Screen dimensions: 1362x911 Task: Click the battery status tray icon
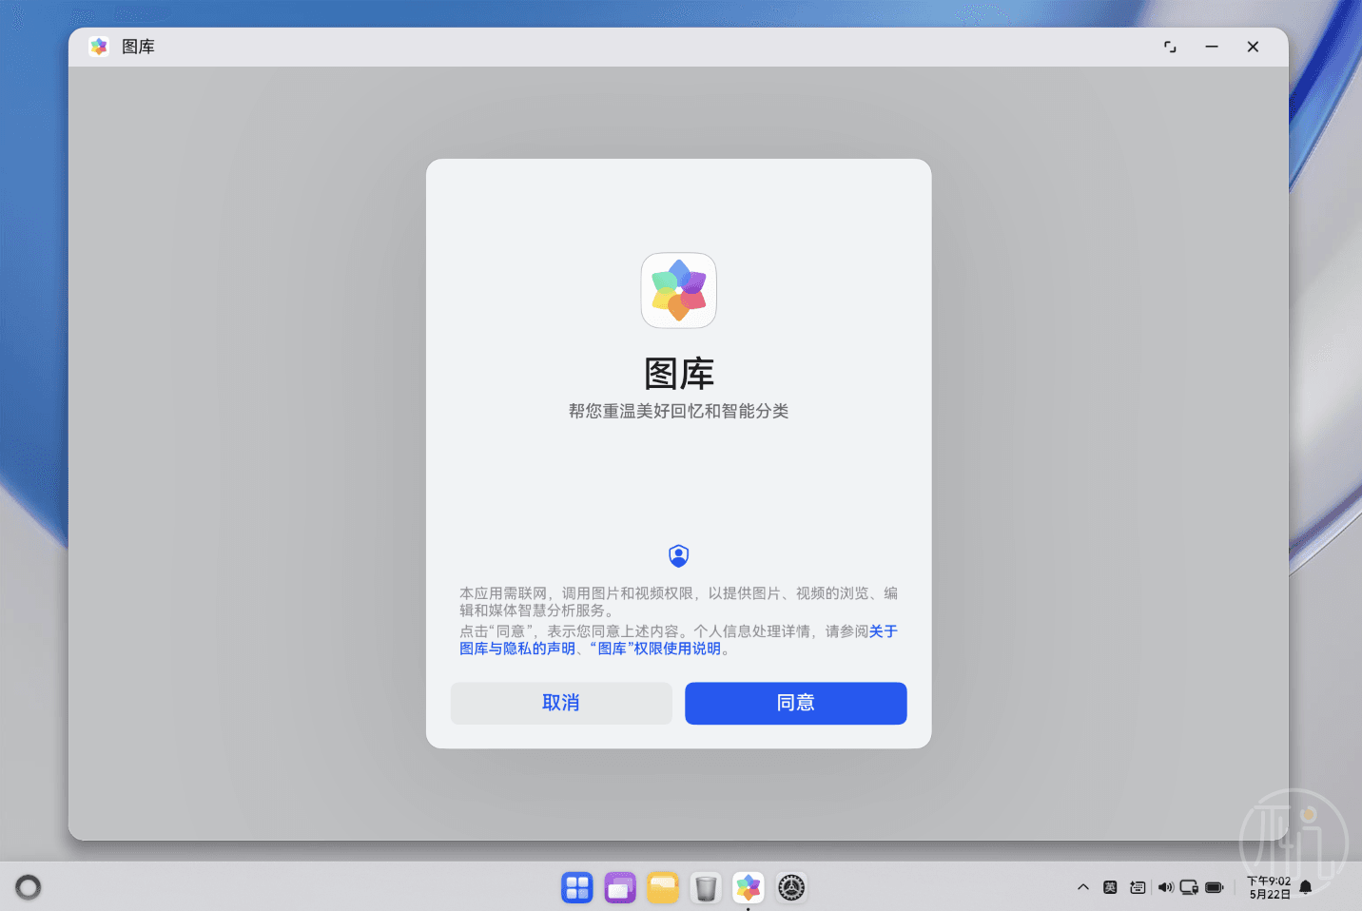point(1215,887)
